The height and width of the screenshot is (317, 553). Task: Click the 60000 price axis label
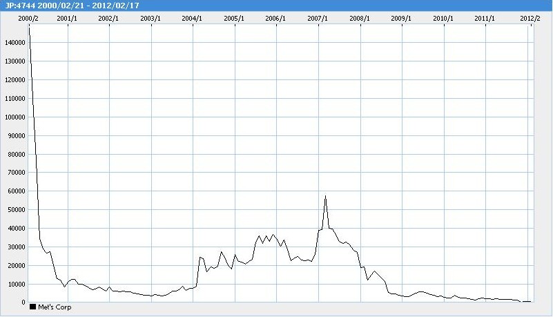point(17,191)
